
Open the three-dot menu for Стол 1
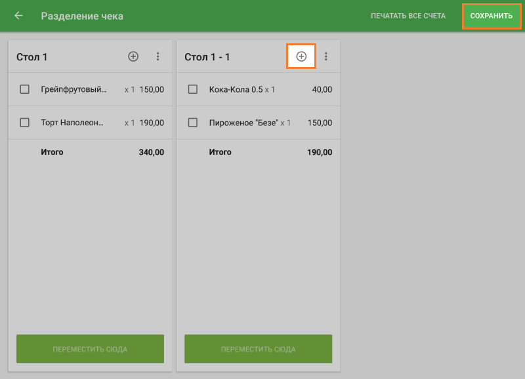[157, 57]
